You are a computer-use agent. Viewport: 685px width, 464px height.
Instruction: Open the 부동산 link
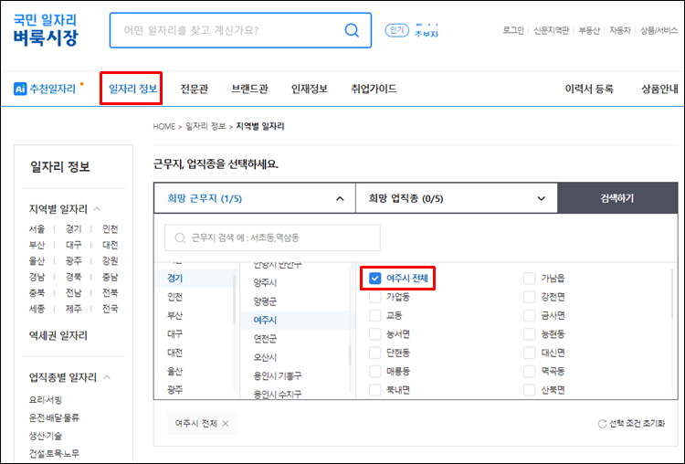click(x=589, y=30)
